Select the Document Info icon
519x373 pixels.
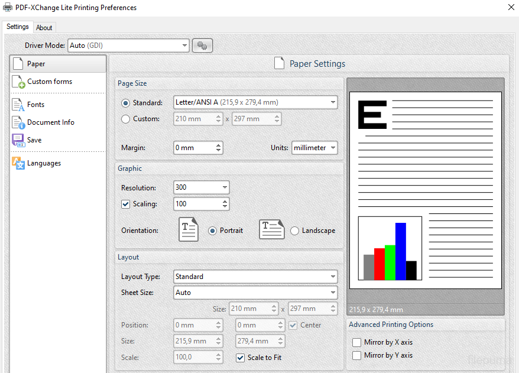click(x=18, y=123)
